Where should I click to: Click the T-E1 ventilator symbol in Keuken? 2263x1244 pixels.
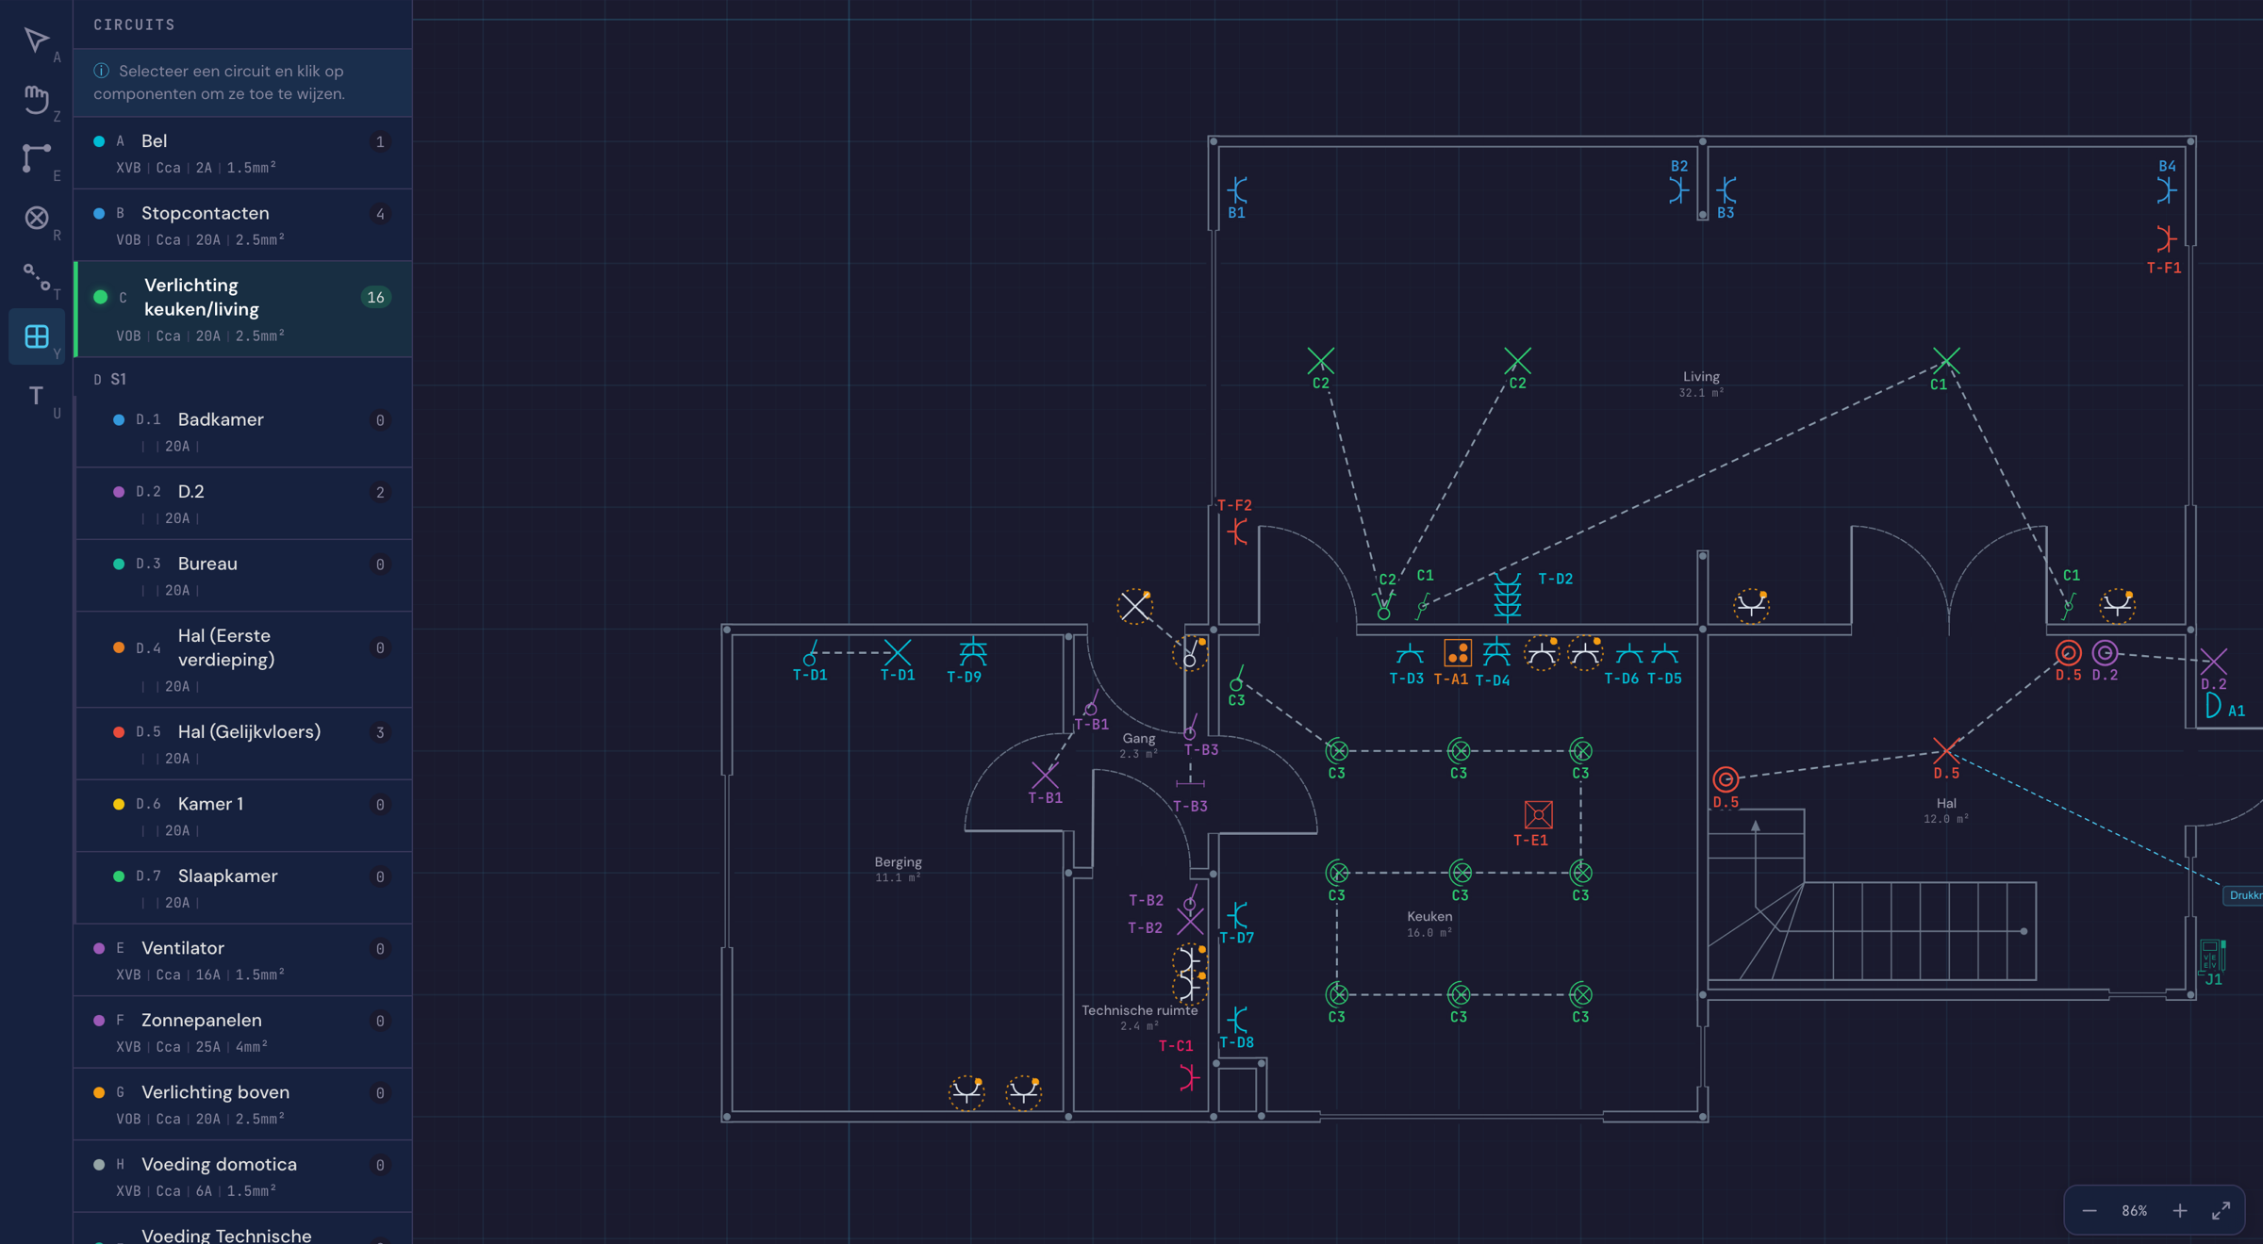coord(1538,813)
